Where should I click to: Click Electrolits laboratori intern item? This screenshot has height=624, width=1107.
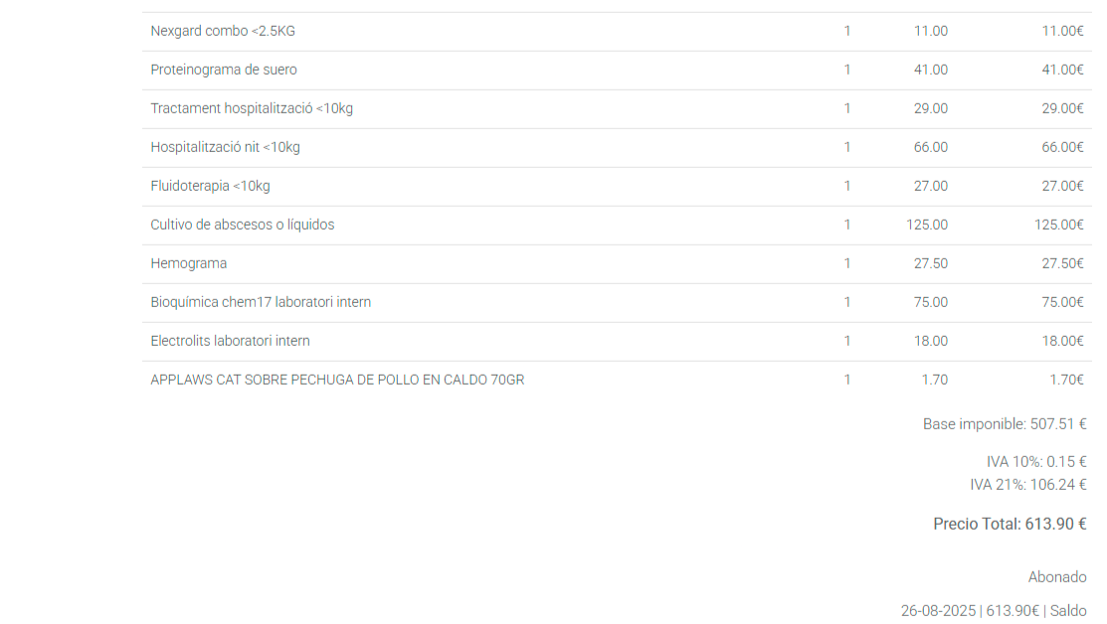point(230,341)
